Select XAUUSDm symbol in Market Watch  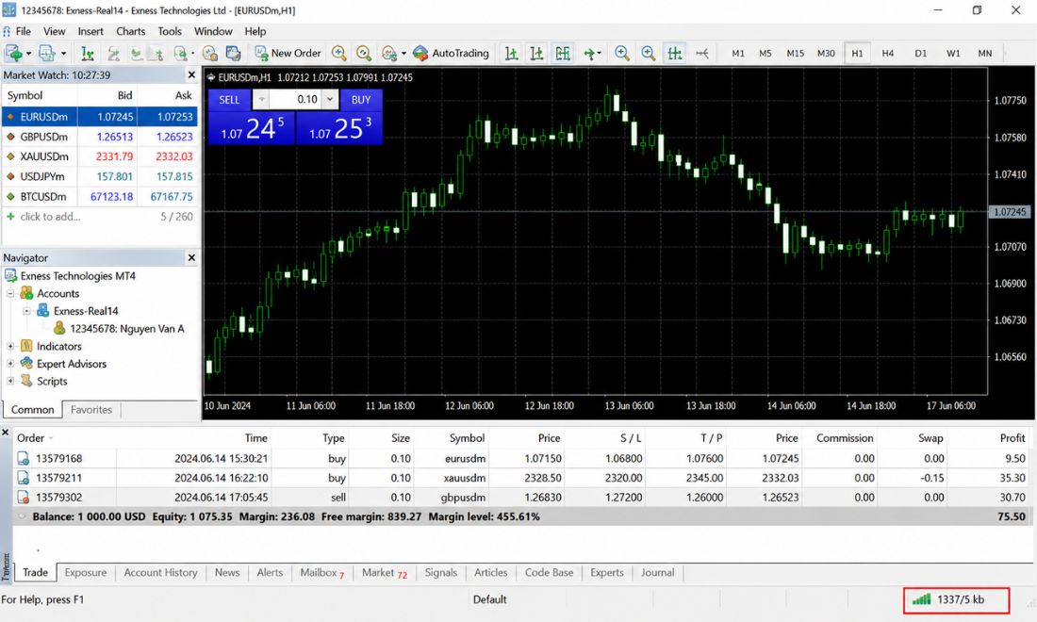tap(43, 156)
